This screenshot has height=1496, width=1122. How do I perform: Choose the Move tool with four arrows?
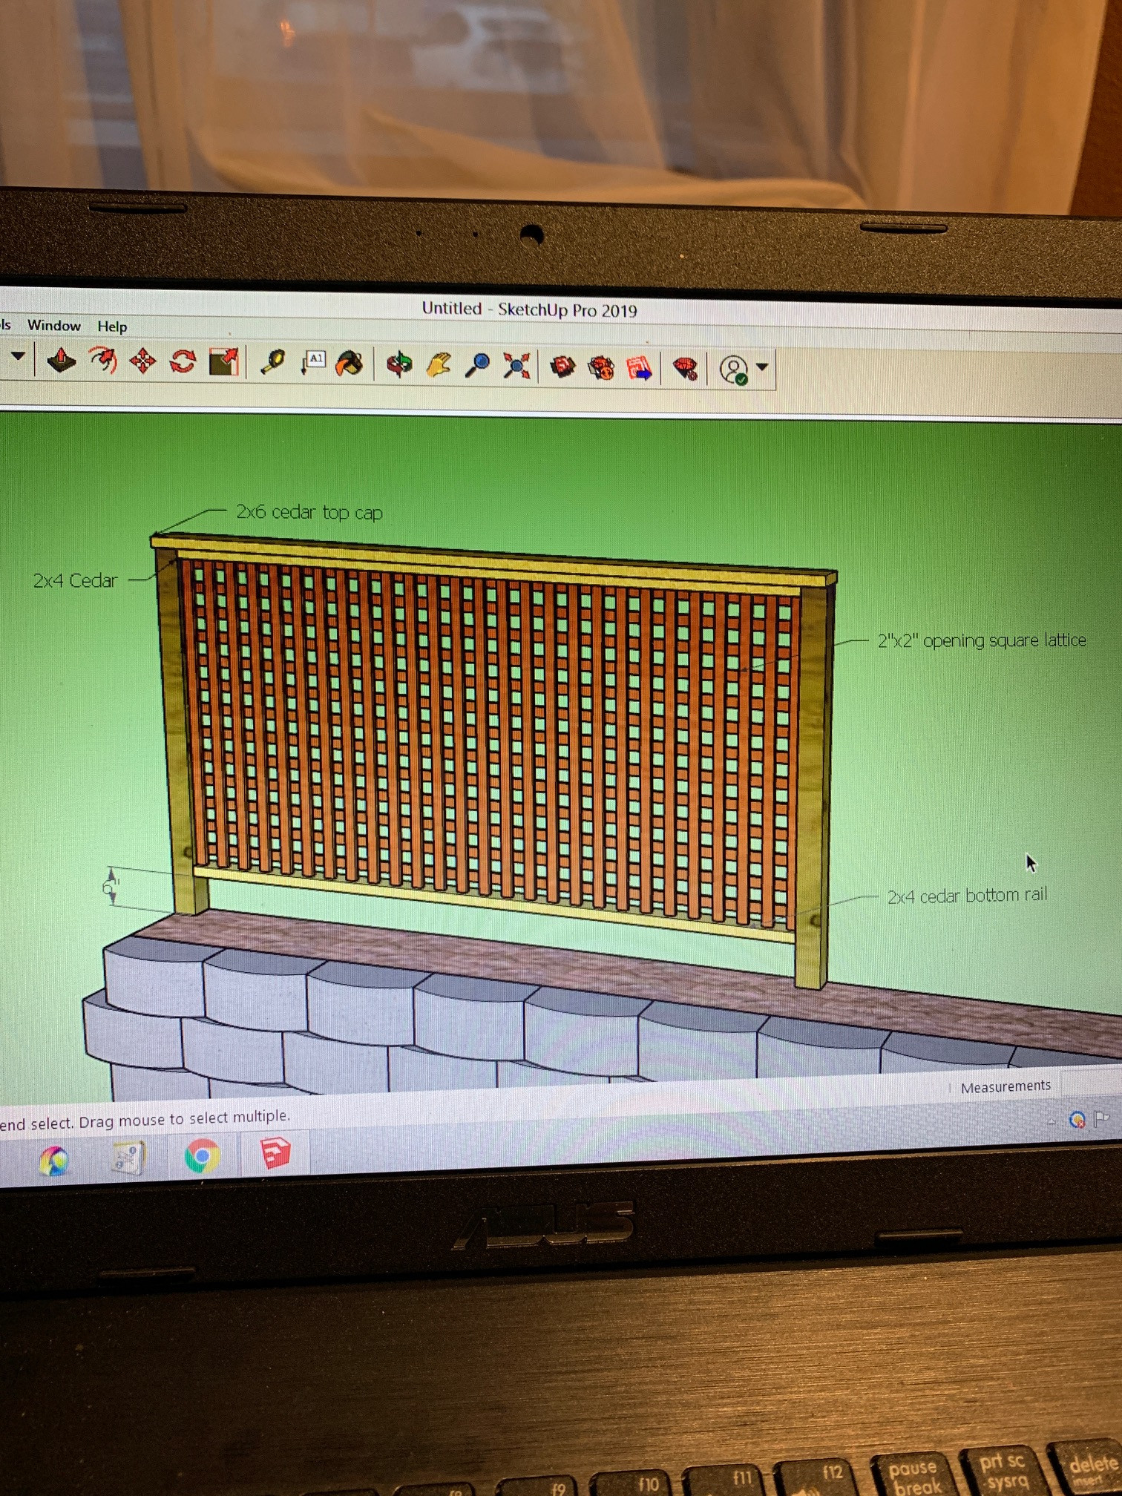tap(142, 361)
